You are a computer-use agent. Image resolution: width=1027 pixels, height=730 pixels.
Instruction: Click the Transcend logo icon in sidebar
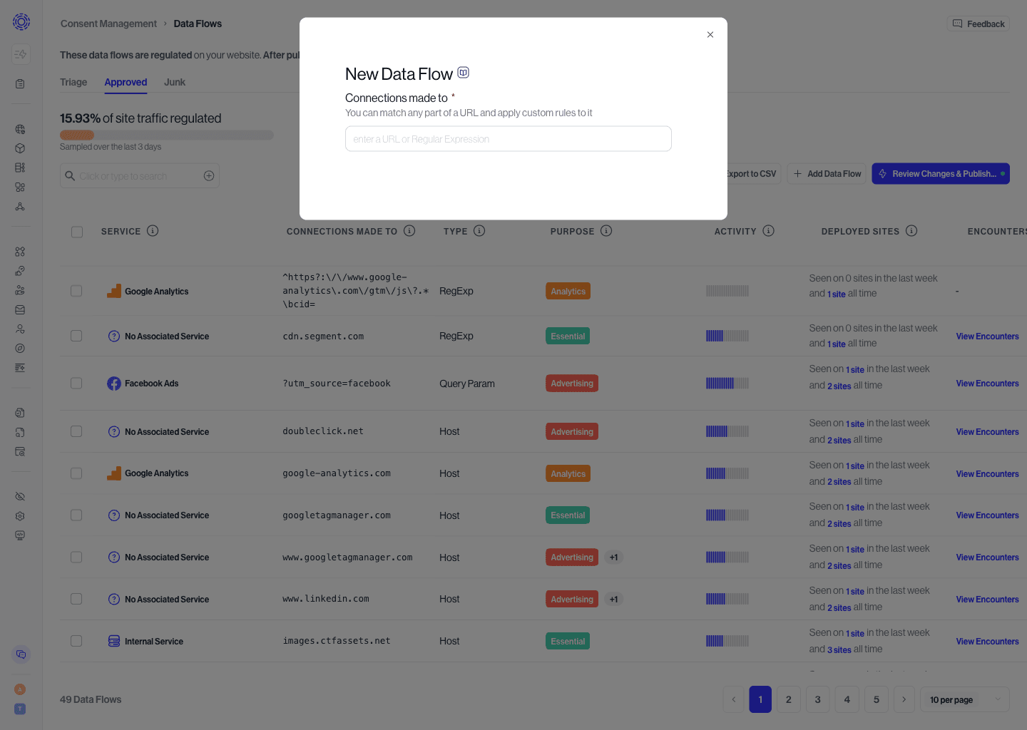pyautogui.click(x=21, y=22)
